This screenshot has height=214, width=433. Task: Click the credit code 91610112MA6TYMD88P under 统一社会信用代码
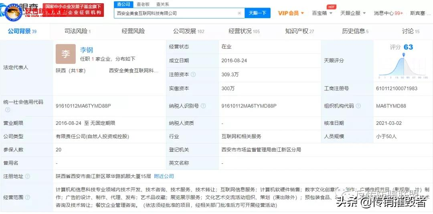pos(83,106)
